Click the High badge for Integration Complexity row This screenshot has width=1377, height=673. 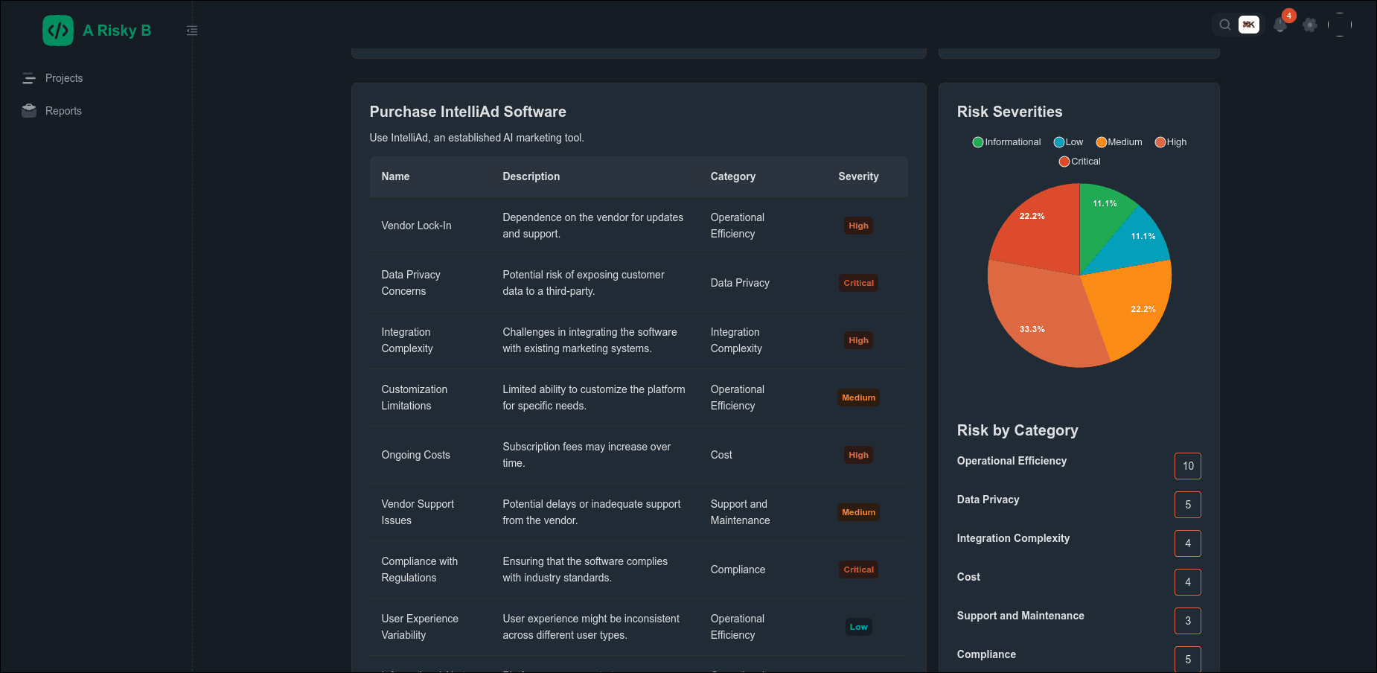[x=858, y=340]
